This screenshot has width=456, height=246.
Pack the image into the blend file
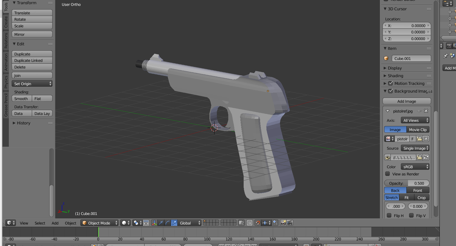(388, 157)
